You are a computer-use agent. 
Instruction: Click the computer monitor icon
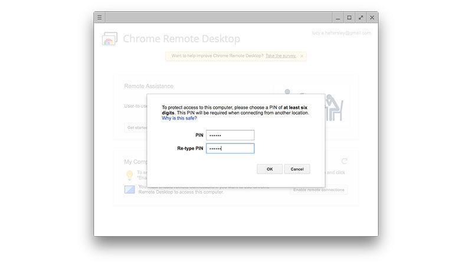pyautogui.click(x=129, y=190)
